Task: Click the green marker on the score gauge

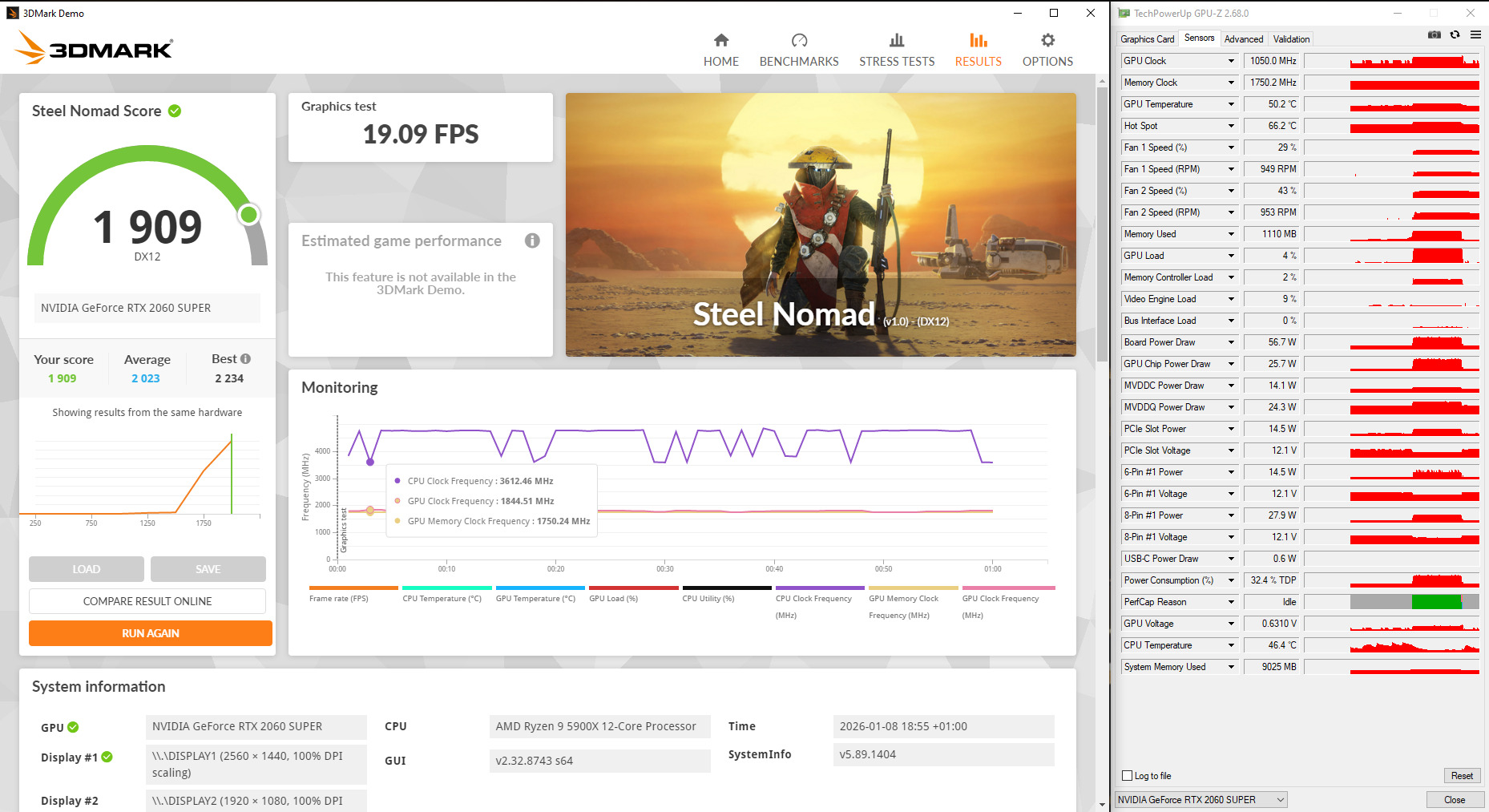Action: pyautogui.click(x=249, y=214)
